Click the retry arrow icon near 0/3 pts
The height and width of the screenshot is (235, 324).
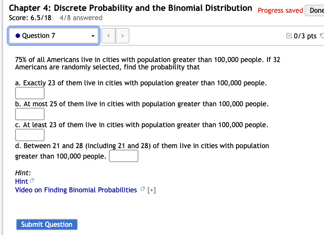coord(322,35)
